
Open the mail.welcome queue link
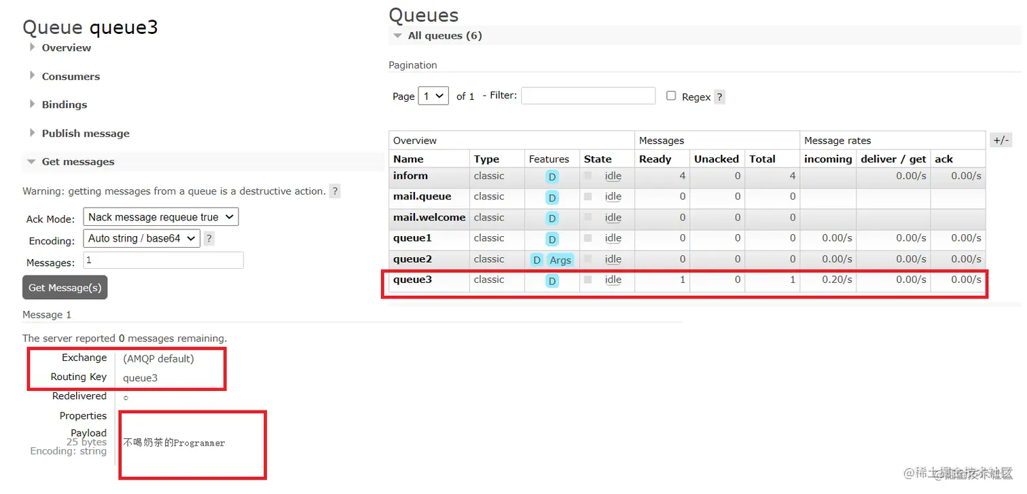[x=429, y=217]
